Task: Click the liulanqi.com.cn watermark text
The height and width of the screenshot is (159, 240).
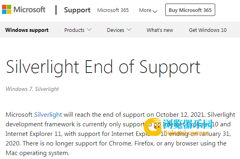Action: [x=186, y=133]
